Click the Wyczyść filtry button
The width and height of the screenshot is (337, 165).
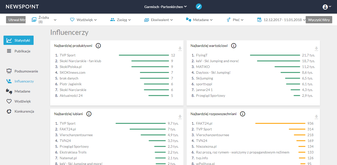click(319, 20)
